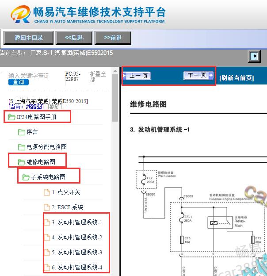The height and width of the screenshot is (276, 267).
Task: Click page icon beside 发动机管理系统-2
Action: (x=46, y=238)
